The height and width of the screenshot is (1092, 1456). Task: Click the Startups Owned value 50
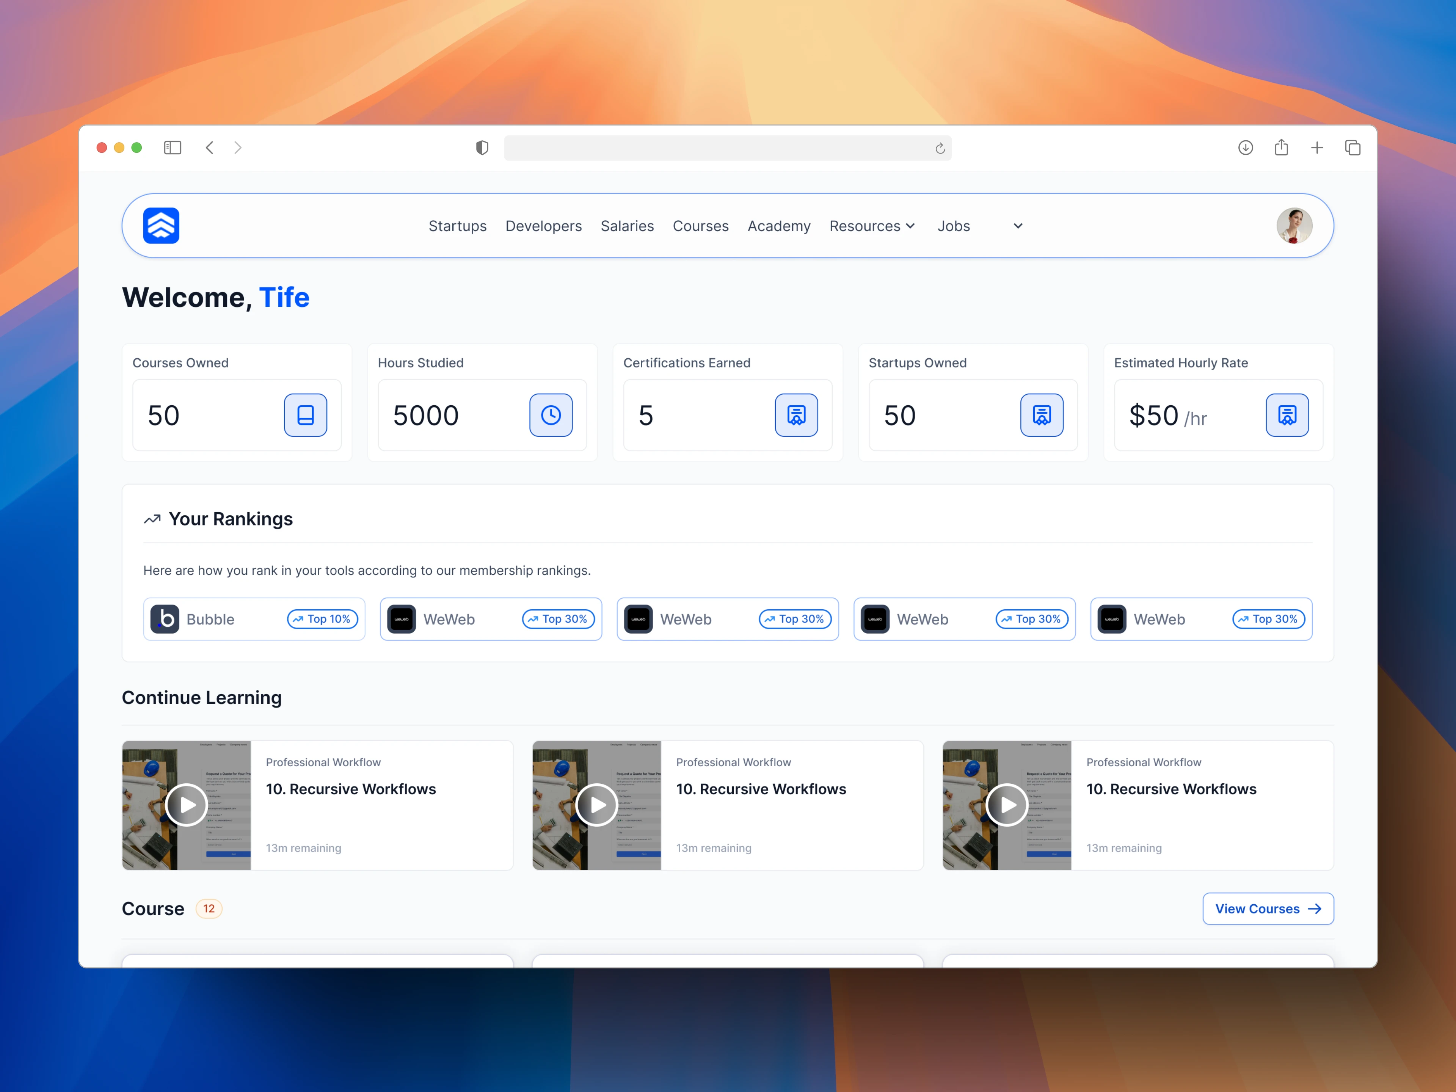click(900, 415)
